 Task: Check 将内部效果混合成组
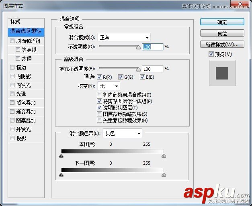click(99, 95)
